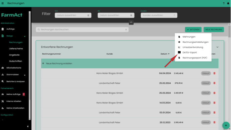The height and width of the screenshot is (130, 231).
Task: Click the Stammdaten icon in sidebar
Action: tap(3, 75)
